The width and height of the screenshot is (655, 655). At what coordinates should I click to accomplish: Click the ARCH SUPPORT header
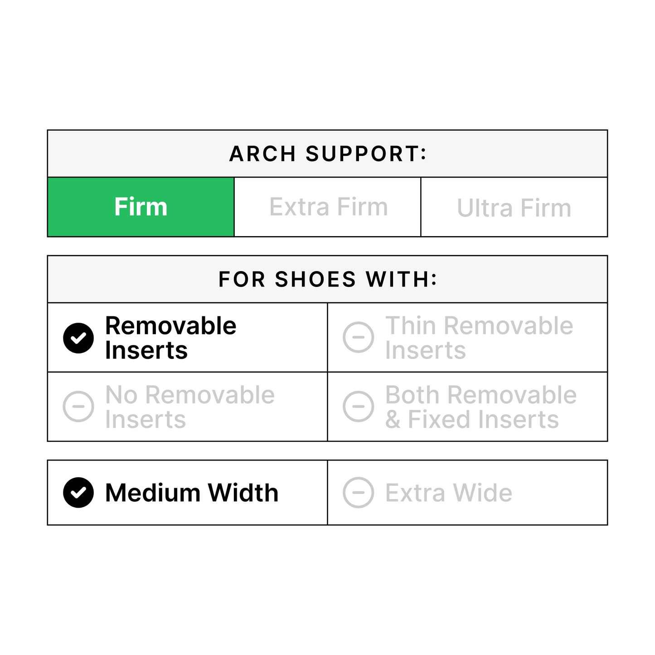tap(328, 154)
